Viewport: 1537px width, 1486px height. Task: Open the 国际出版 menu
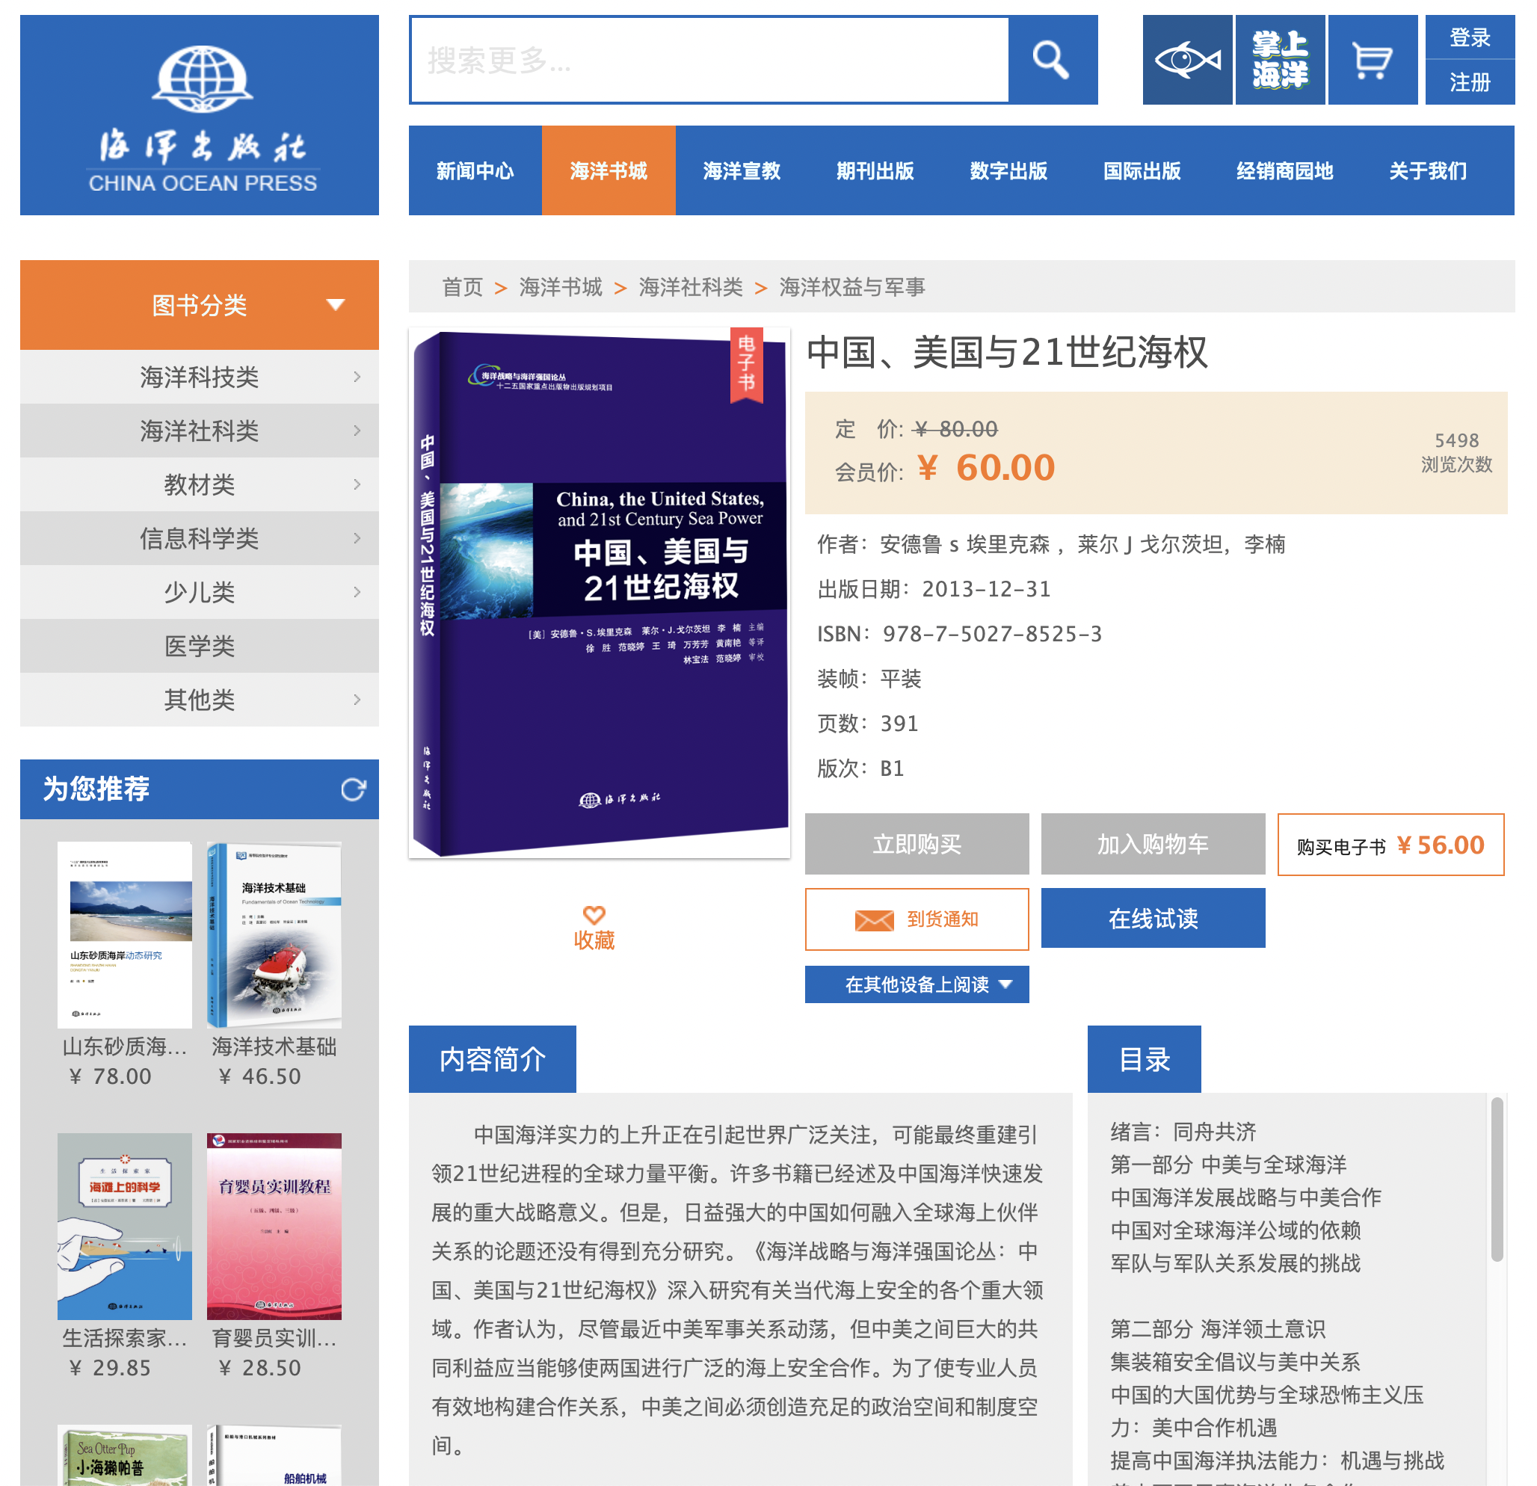[x=1142, y=170]
